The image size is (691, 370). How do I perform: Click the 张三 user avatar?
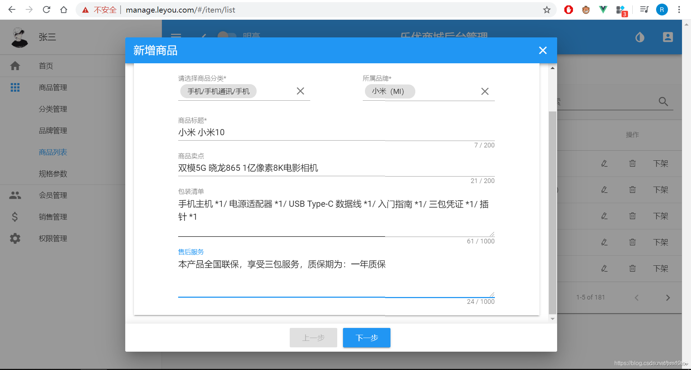point(19,37)
